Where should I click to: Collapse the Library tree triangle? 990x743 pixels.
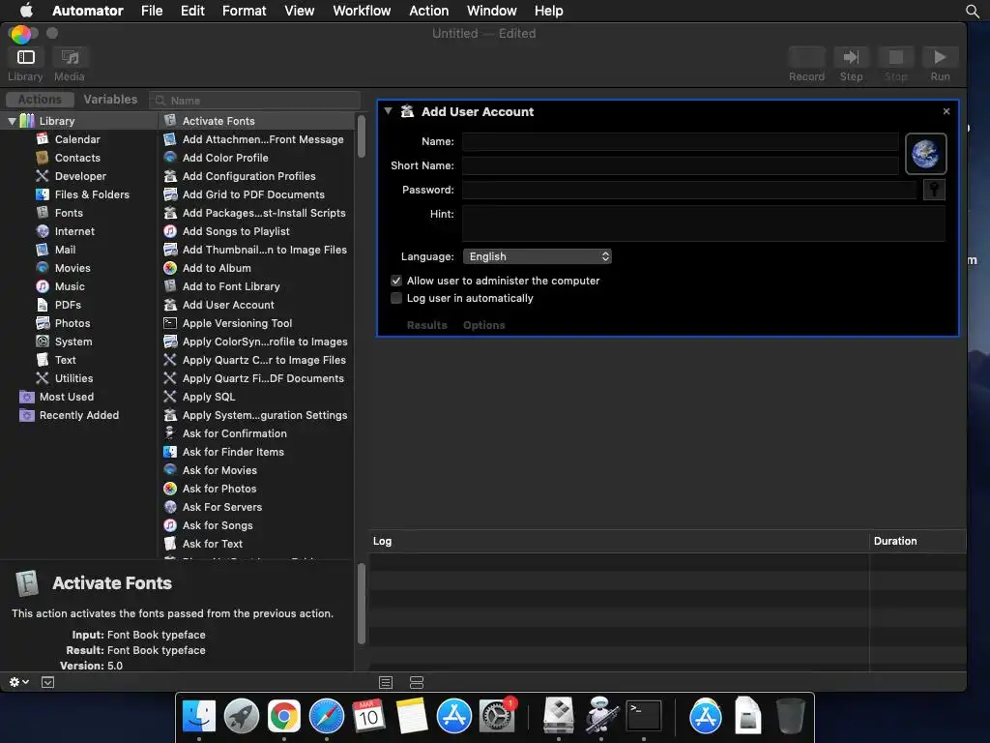point(12,121)
